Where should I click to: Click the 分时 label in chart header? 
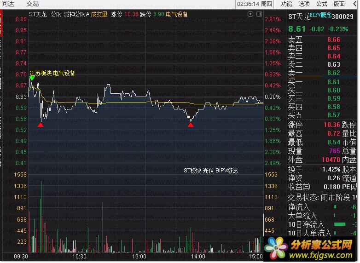[57, 14]
